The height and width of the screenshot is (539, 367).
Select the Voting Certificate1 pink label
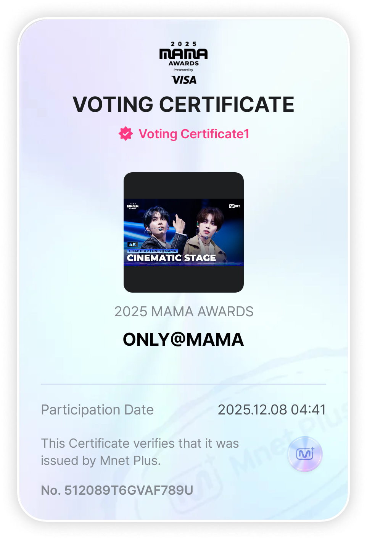coord(194,134)
